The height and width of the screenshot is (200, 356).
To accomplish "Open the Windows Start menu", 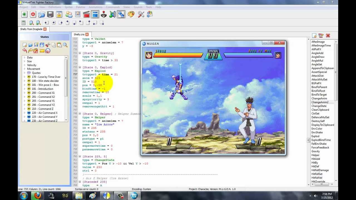I will coord(24,196).
